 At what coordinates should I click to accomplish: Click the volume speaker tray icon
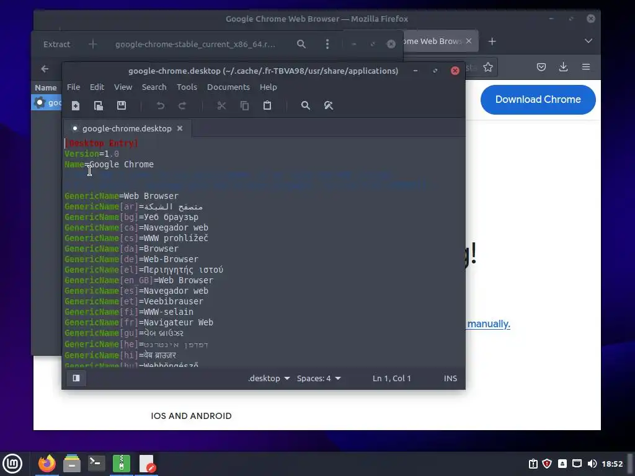592,464
